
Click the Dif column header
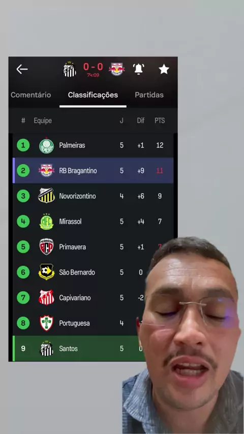pyautogui.click(x=140, y=120)
